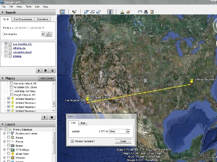Expand Borders and Labels layer node
Viewport: 217px width, 162px height.
5,133
